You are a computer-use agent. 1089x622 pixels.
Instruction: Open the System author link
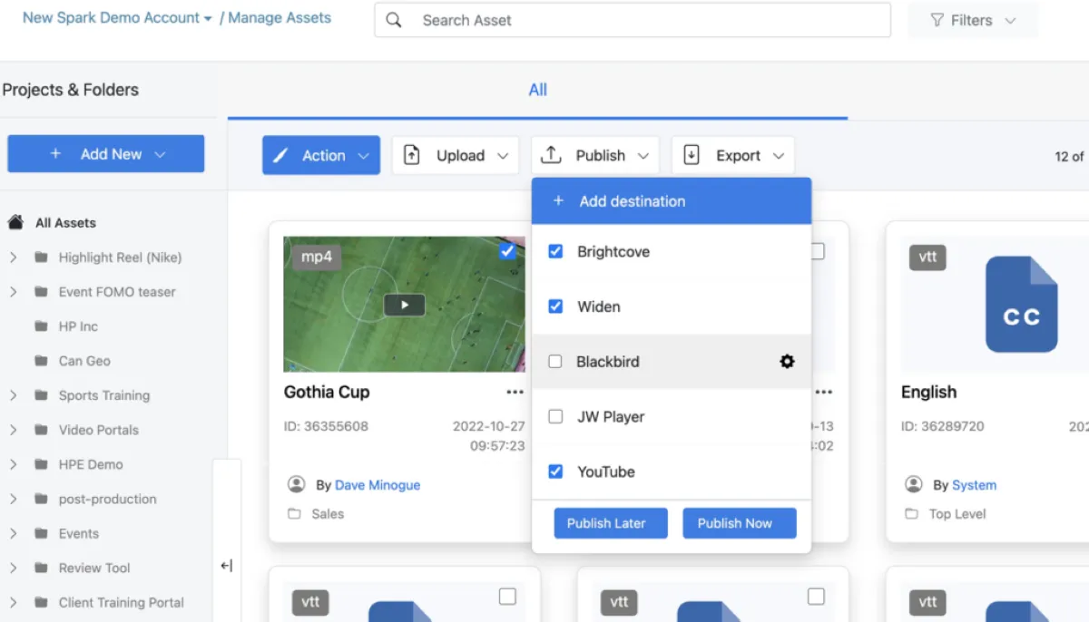click(975, 485)
